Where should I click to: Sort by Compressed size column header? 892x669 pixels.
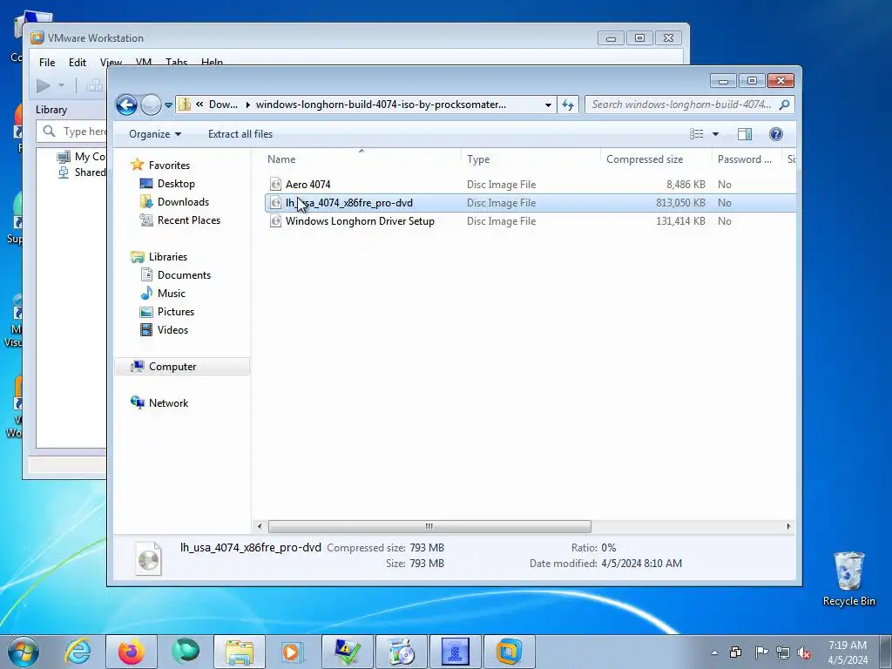[655, 159]
